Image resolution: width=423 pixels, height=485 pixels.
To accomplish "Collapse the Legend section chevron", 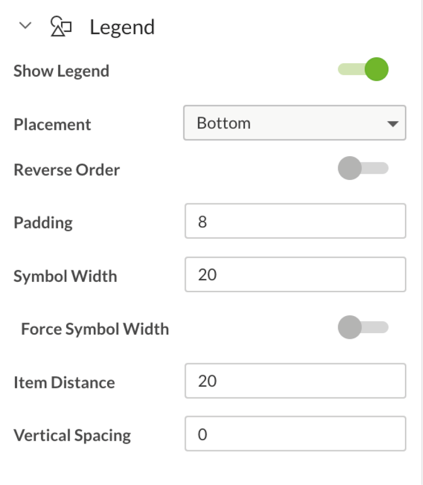I will [x=25, y=26].
